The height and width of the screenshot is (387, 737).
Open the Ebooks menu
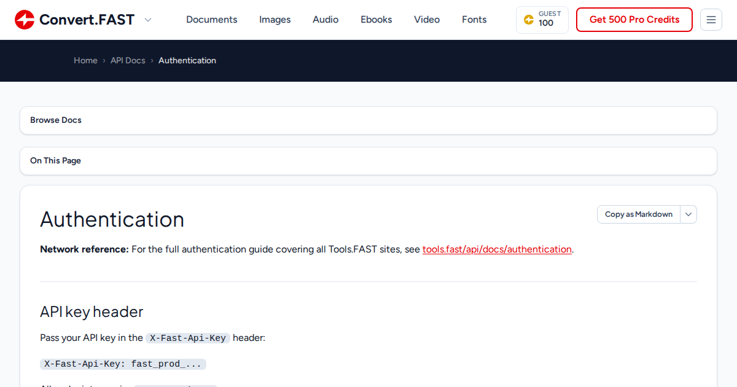click(376, 20)
